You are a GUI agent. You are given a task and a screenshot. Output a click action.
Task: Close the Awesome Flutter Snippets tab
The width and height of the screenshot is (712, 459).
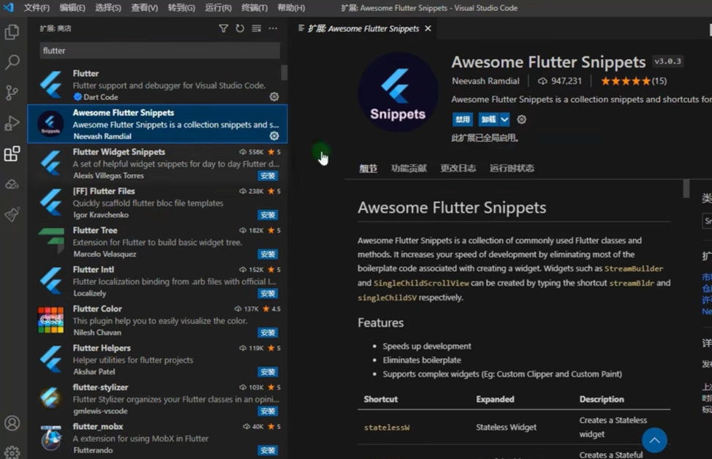click(428, 29)
